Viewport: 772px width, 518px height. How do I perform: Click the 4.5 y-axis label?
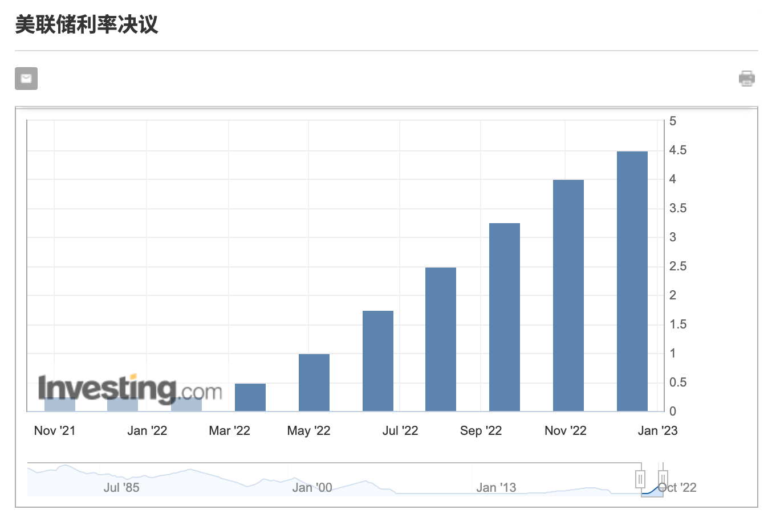pos(678,150)
